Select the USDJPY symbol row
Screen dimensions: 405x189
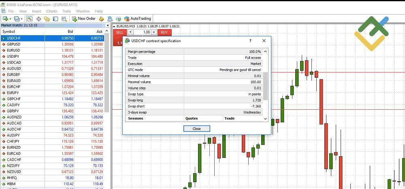[52, 56]
